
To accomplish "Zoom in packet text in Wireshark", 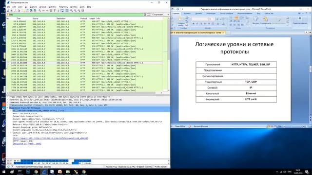I will (x=71, y=11).
